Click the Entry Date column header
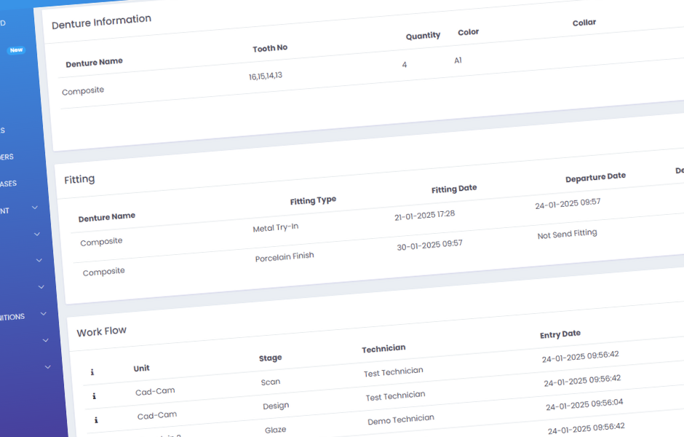 pyautogui.click(x=560, y=334)
